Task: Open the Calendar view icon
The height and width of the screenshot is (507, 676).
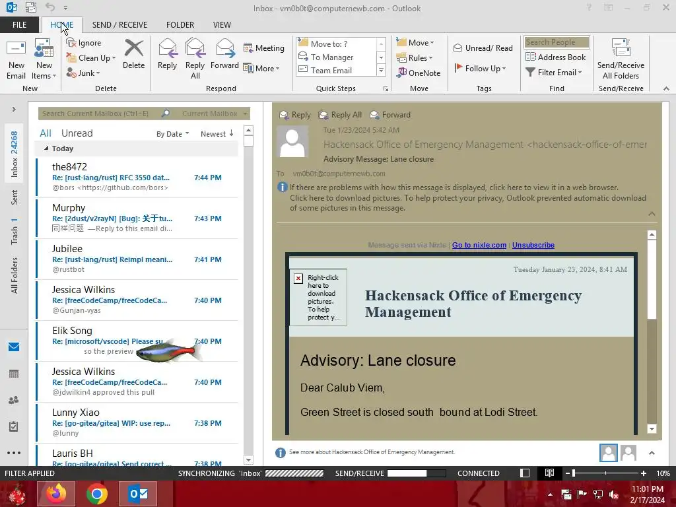Action: click(x=14, y=374)
